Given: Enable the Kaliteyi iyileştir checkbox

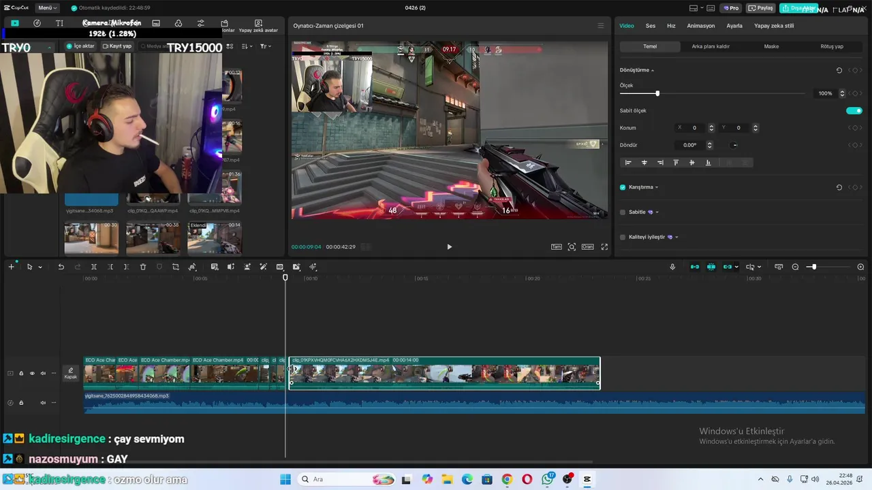Looking at the screenshot, I should coord(623,237).
